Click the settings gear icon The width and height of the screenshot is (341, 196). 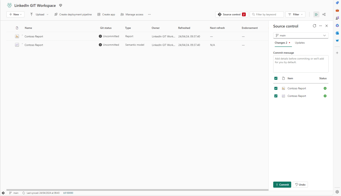click(x=337, y=192)
